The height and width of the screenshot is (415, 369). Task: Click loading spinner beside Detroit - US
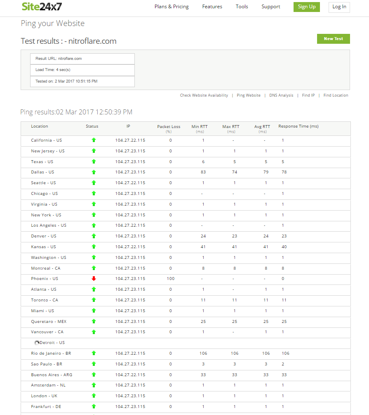[37, 342]
